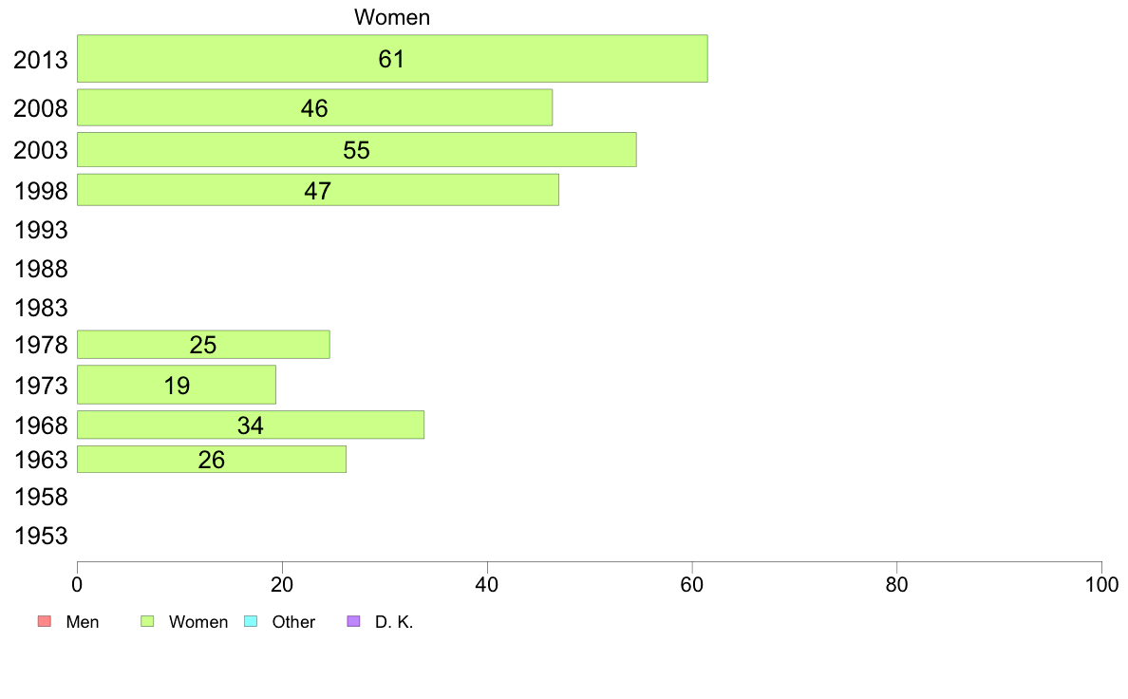Viewport: 1128px width, 699px height.
Task: Select the 1968 bar showing 34
Action: point(251,425)
